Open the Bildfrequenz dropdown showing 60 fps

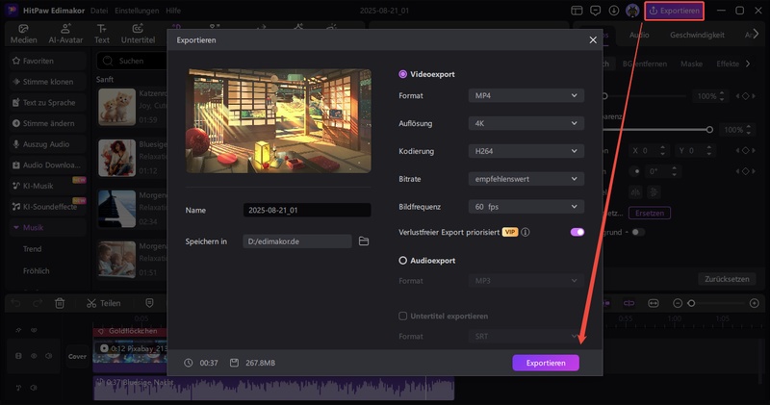(526, 207)
